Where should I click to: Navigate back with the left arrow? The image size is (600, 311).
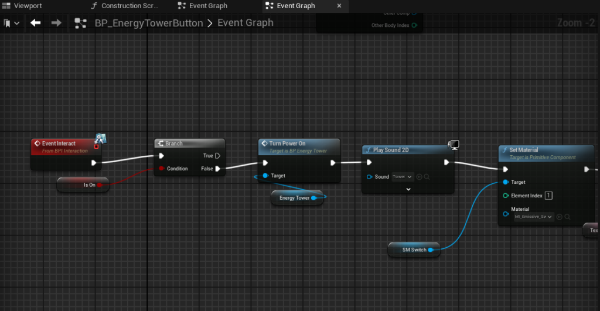coord(36,23)
